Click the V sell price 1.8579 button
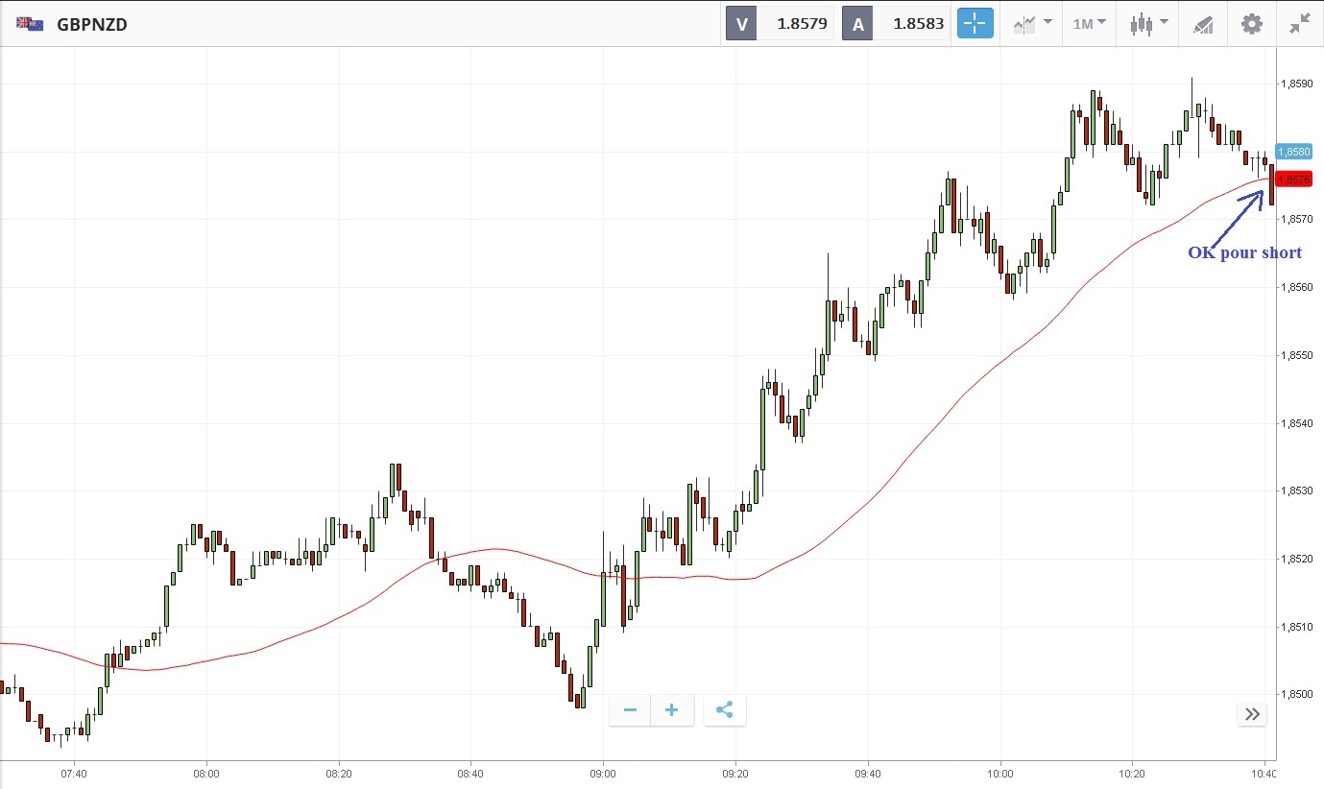Image resolution: width=1324 pixels, height=789 pixels. pos(780,24)
